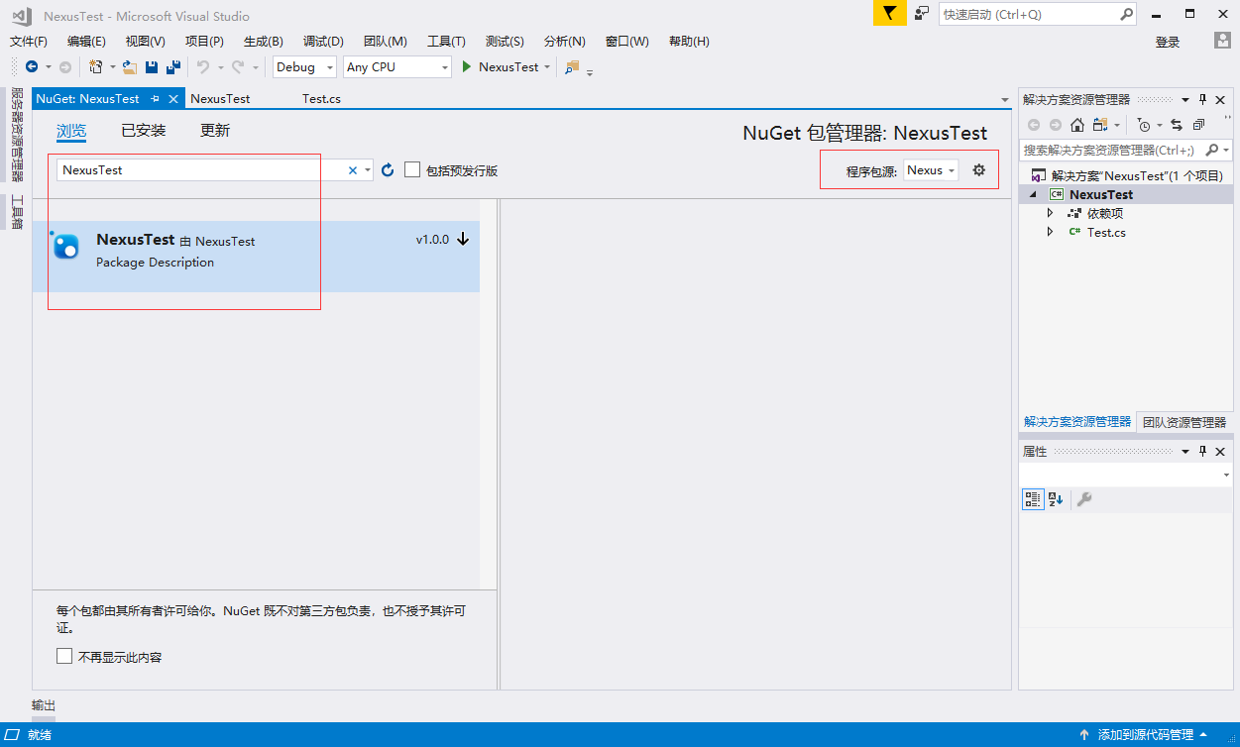
Task: Close the NuGet: NexusTest tab
Action: pyautogui.click(x=173, y=99)
